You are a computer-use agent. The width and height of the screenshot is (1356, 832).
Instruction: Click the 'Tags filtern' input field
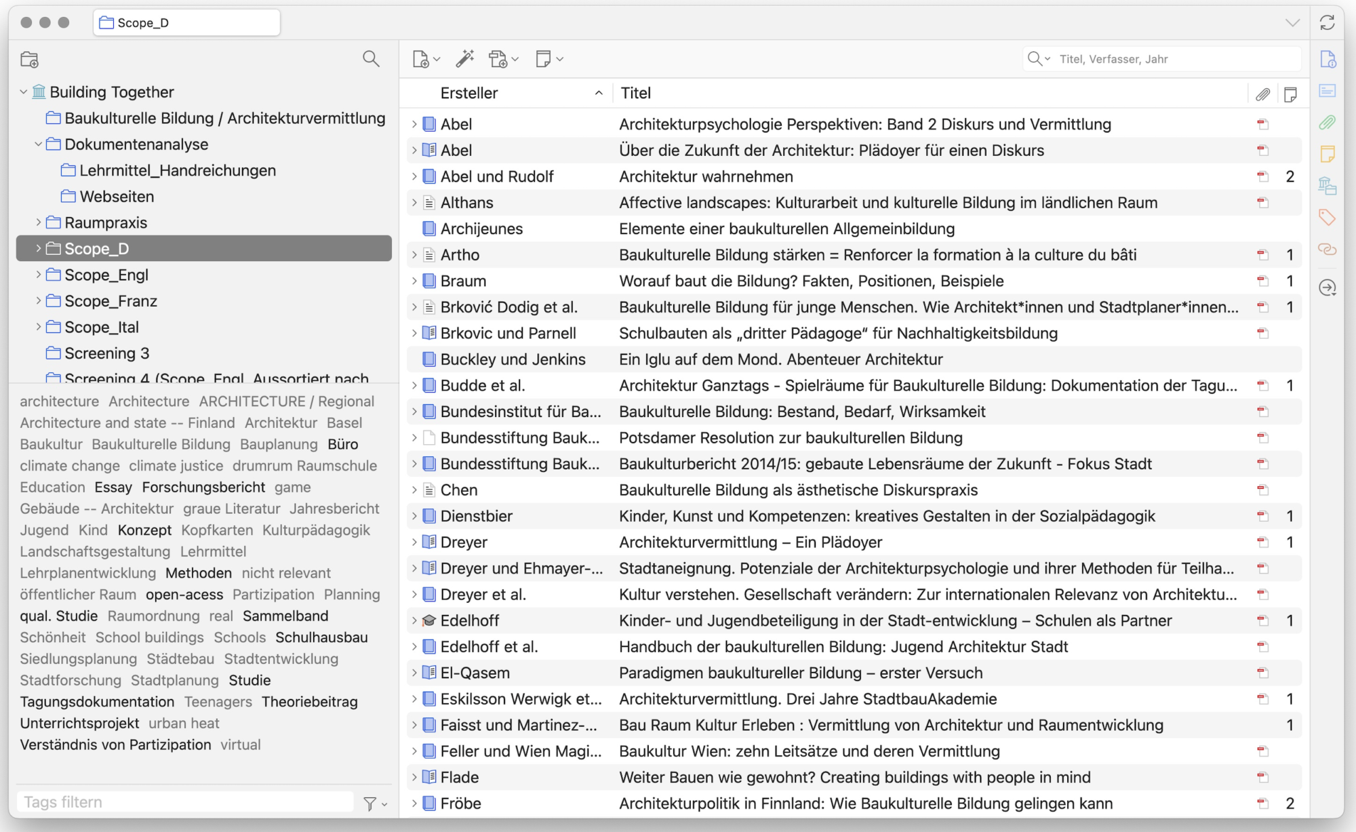pos(184,802)
